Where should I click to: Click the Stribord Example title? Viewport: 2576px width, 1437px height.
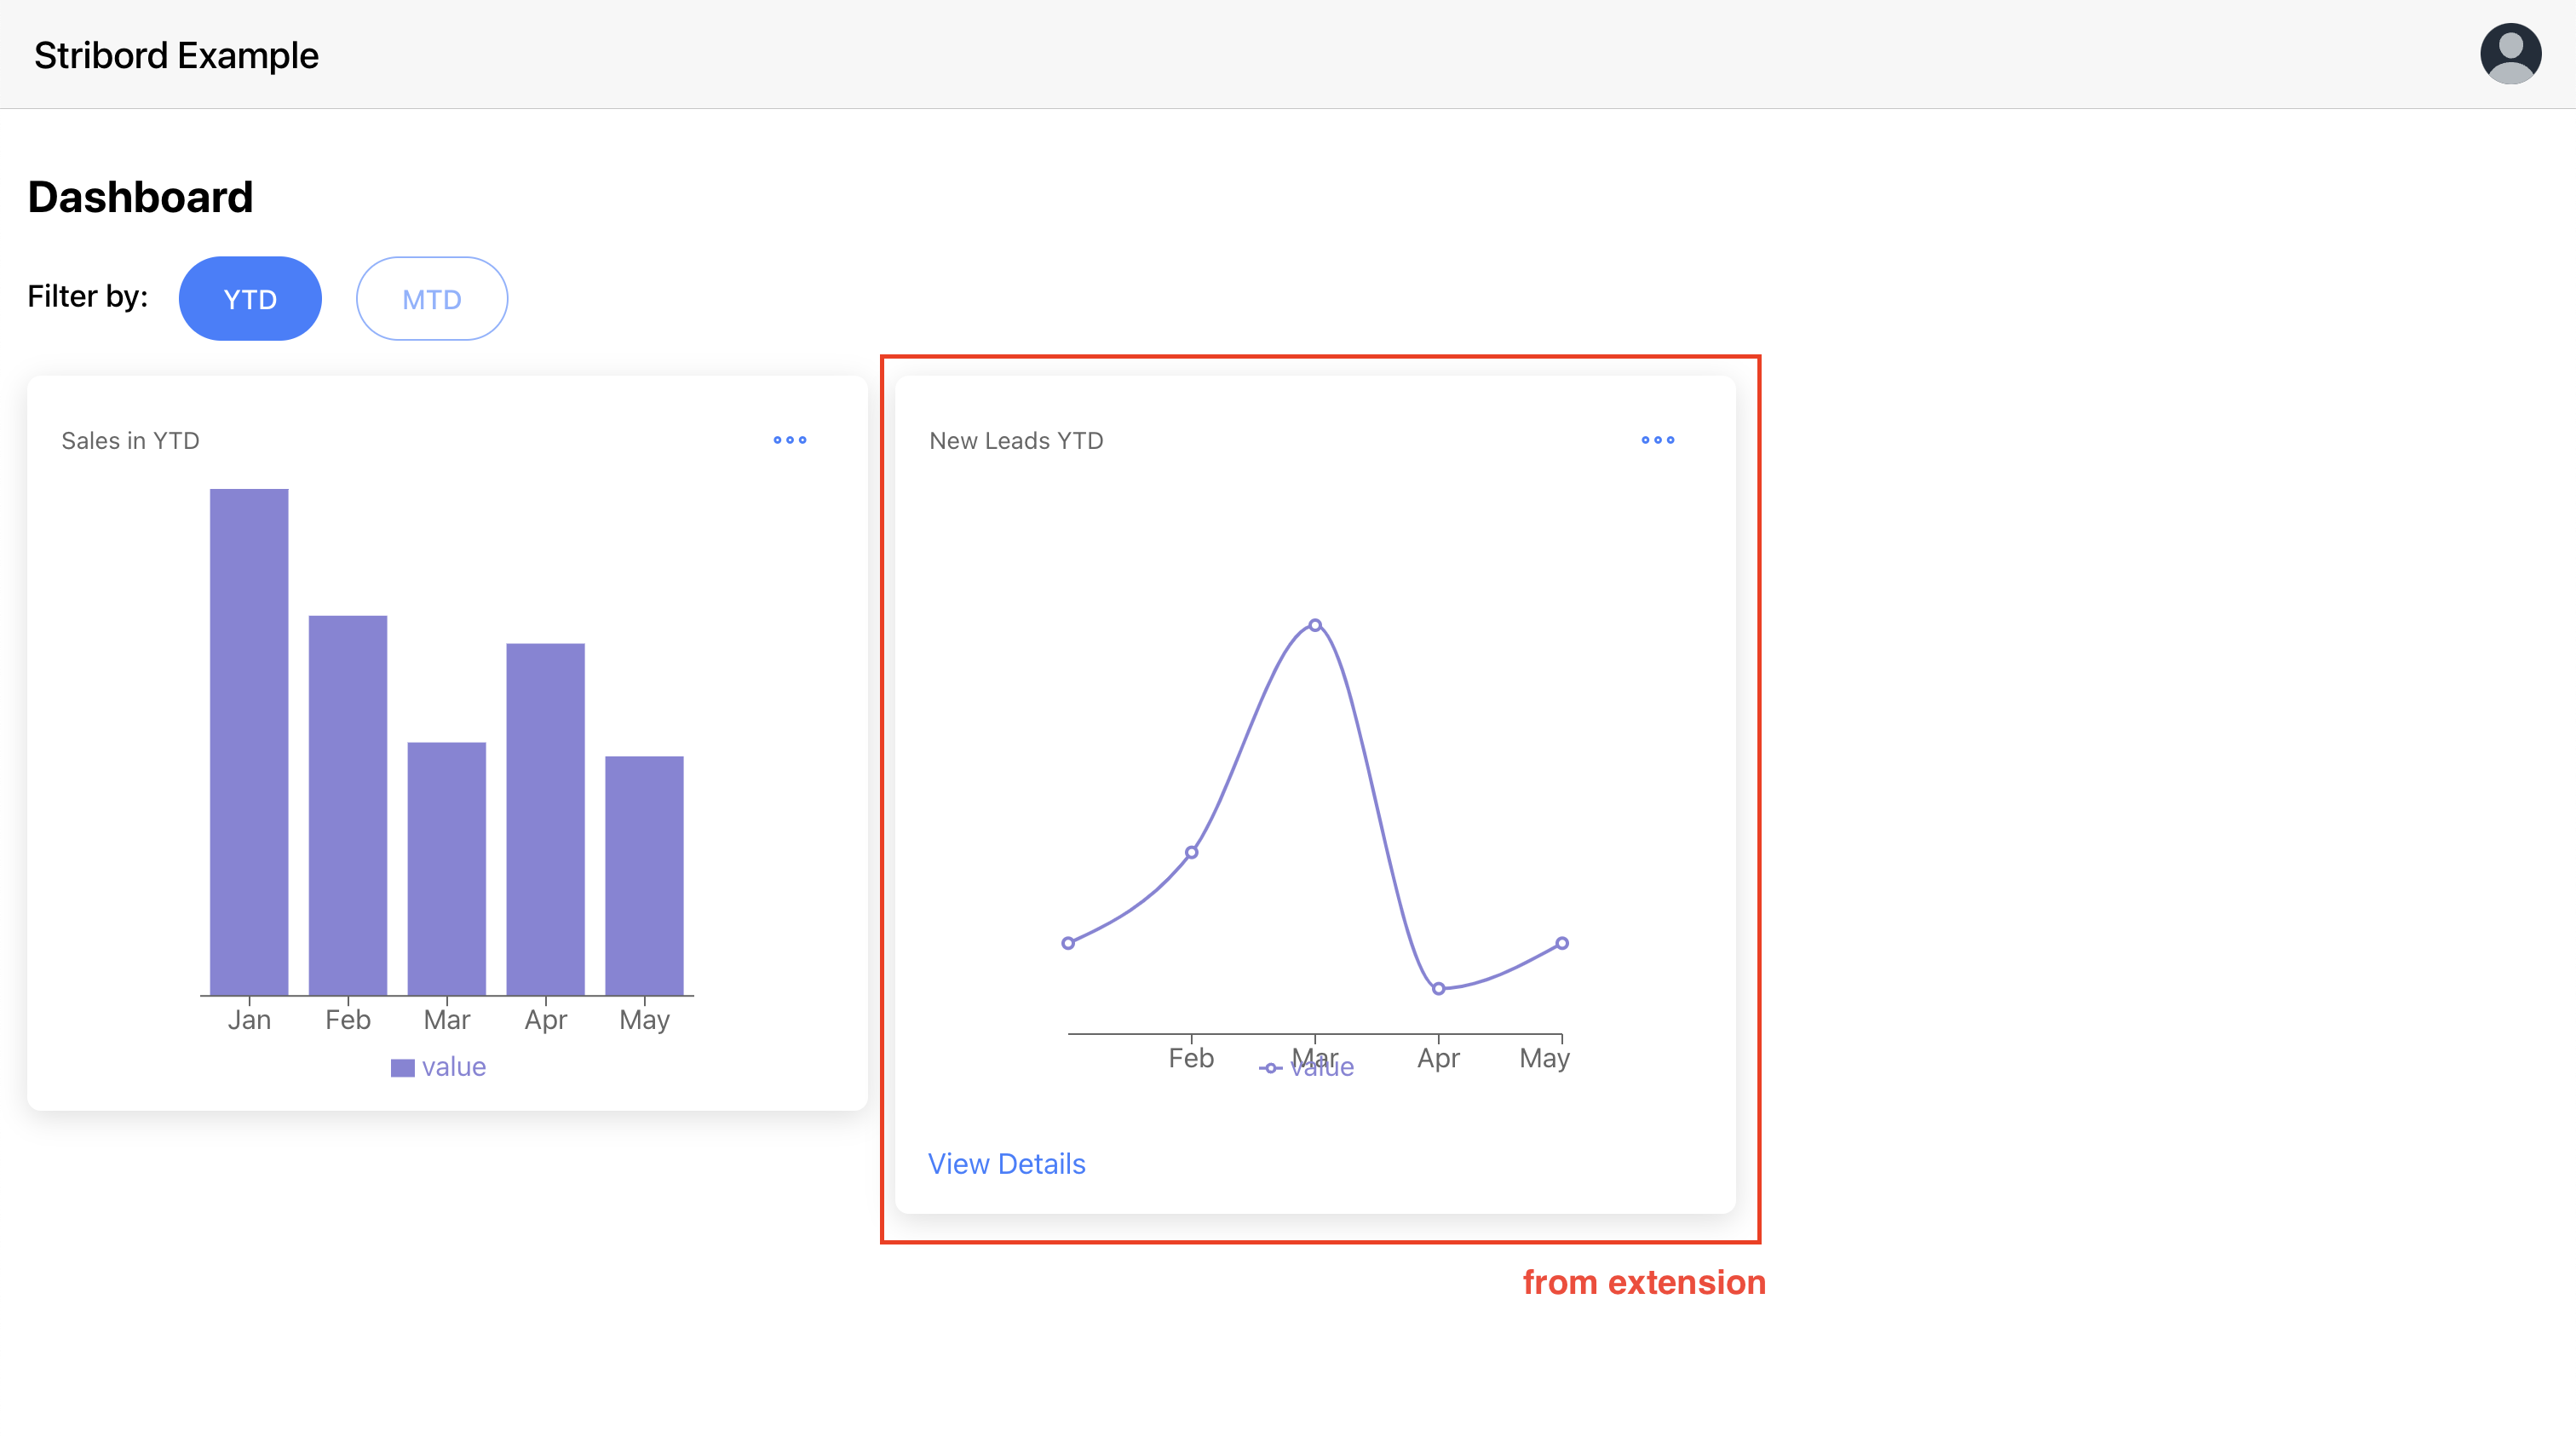[x=176, y=55]
